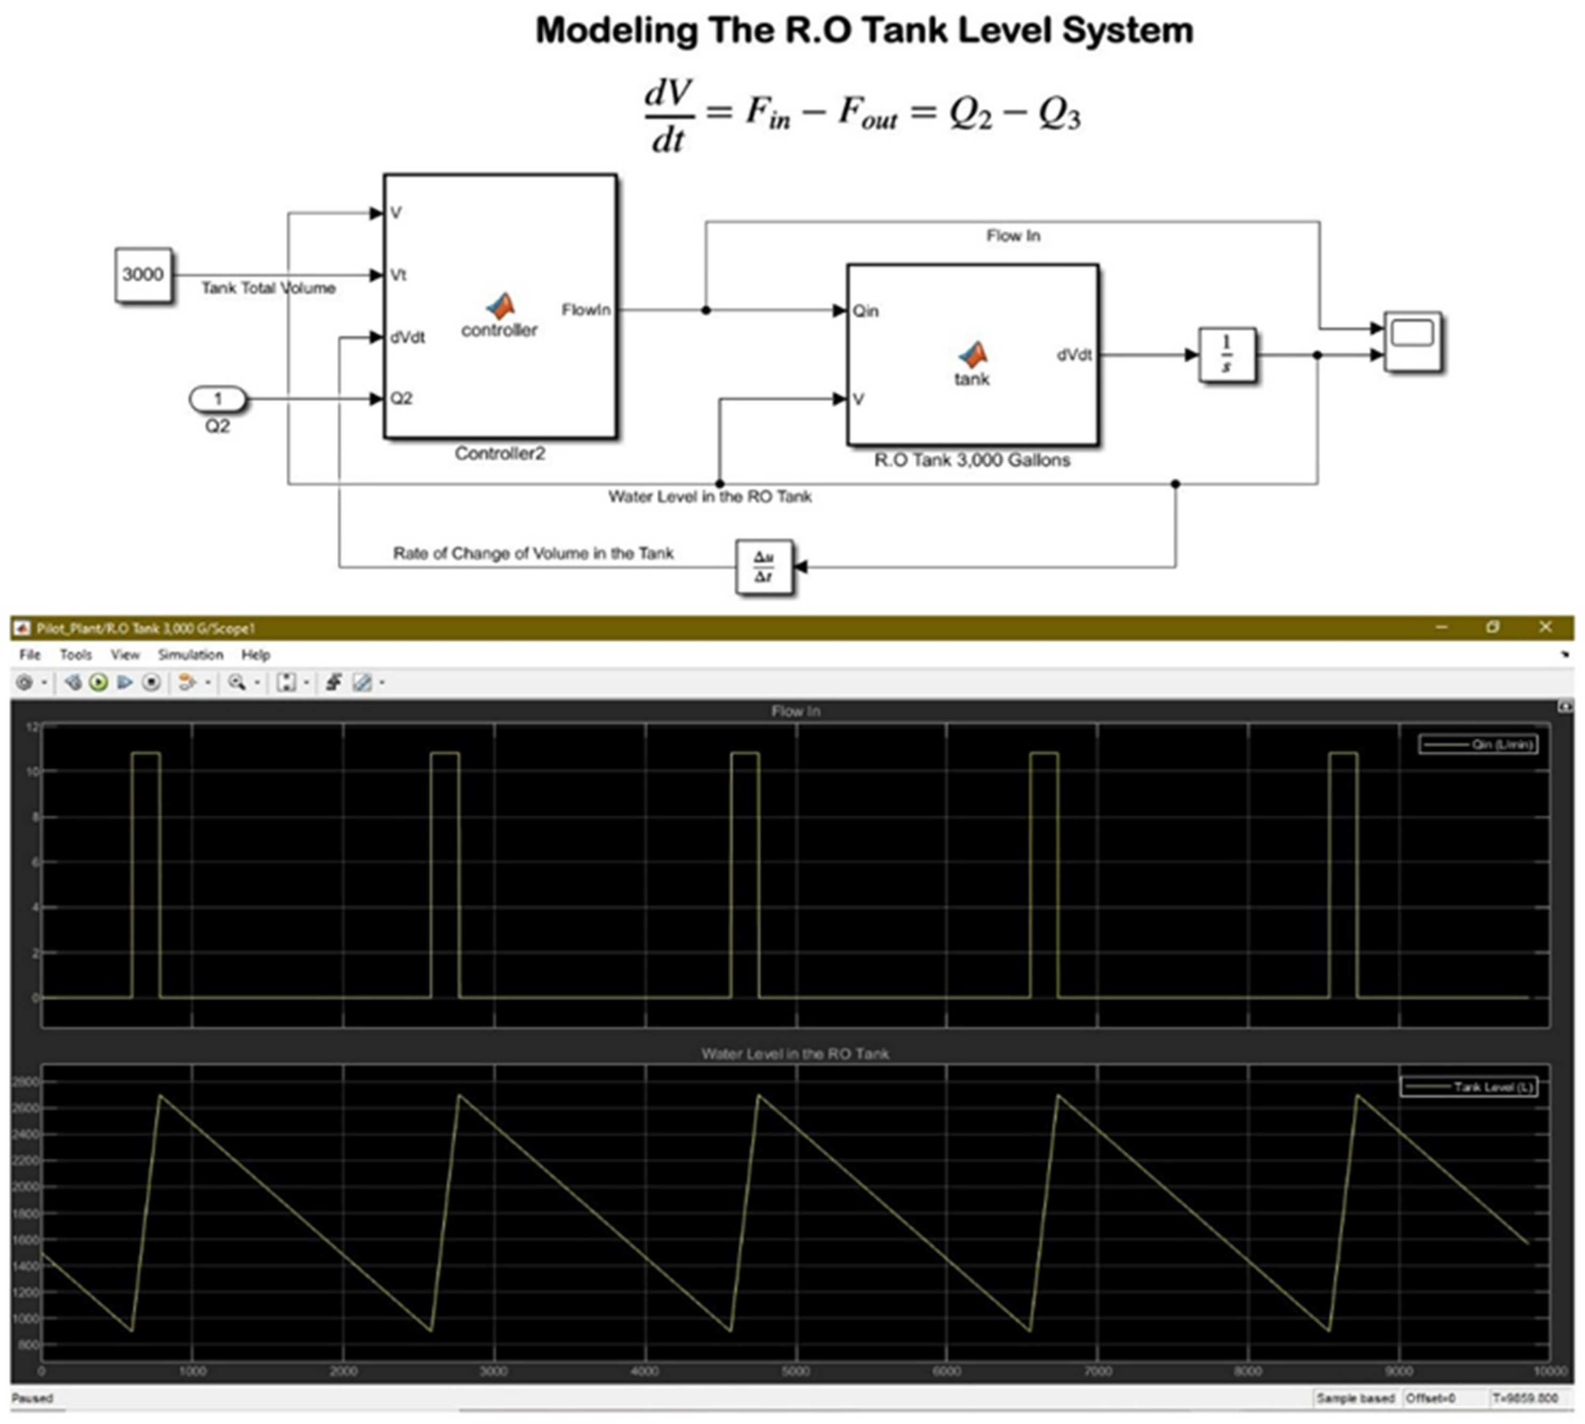Click the Step Forward icon
Screen dimensions: 1585x1424
[x=124, y=683]
